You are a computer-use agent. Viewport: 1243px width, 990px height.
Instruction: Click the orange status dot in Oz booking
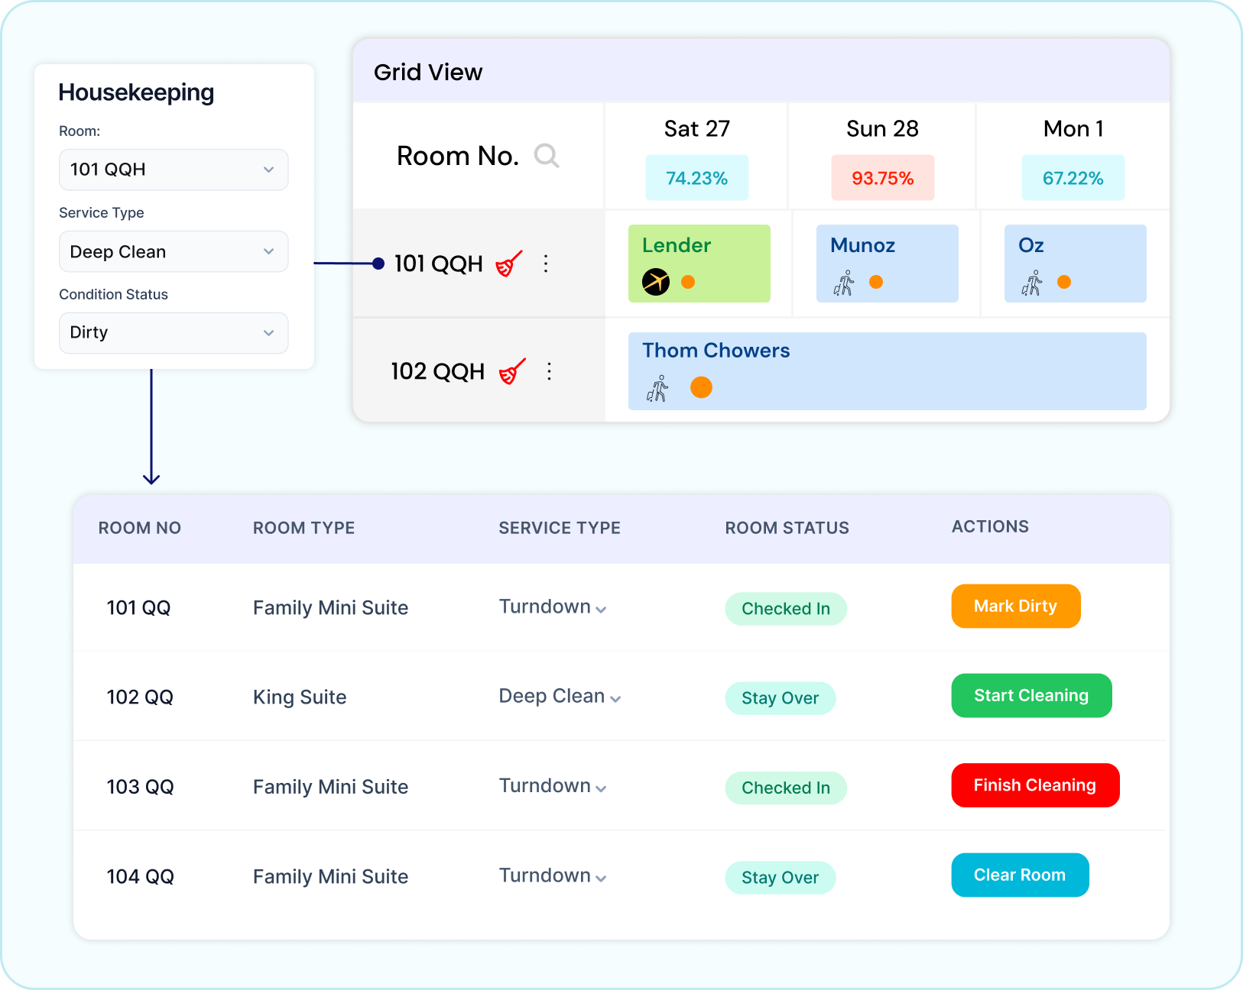[x=1064, y=282]
